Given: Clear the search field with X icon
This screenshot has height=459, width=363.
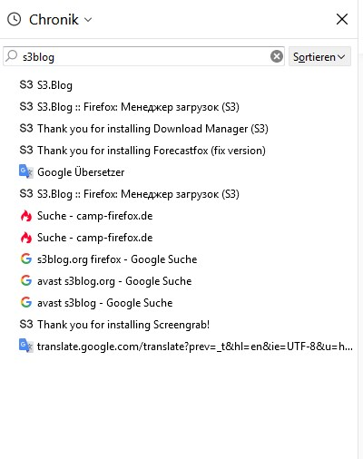Looking at the screenshot, I should pyautogui.click(x=277, y=56).
